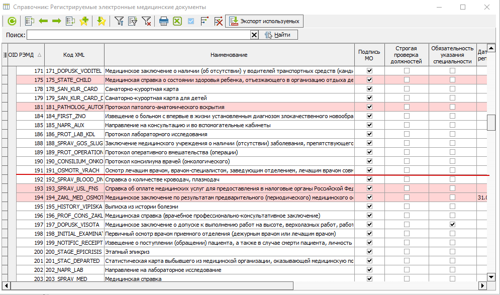Click the green left arrow icon
The height and width of the screenshot is (295, 500).
tap(43, 22)
